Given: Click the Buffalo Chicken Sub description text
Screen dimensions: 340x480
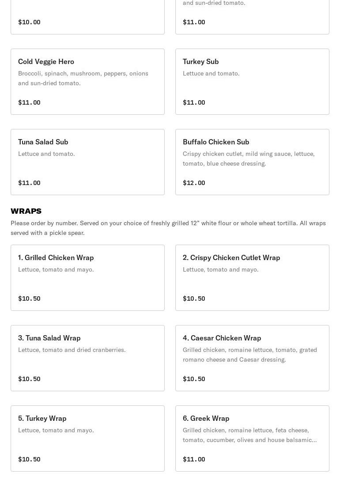Looking at the screenshot, I should point(249,159).
